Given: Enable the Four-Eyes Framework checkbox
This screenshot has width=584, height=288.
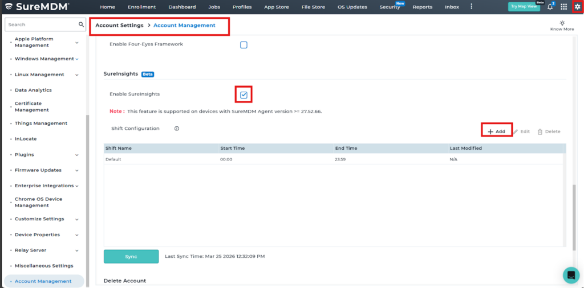Looking at the screenshot, I should click(244, 45).
